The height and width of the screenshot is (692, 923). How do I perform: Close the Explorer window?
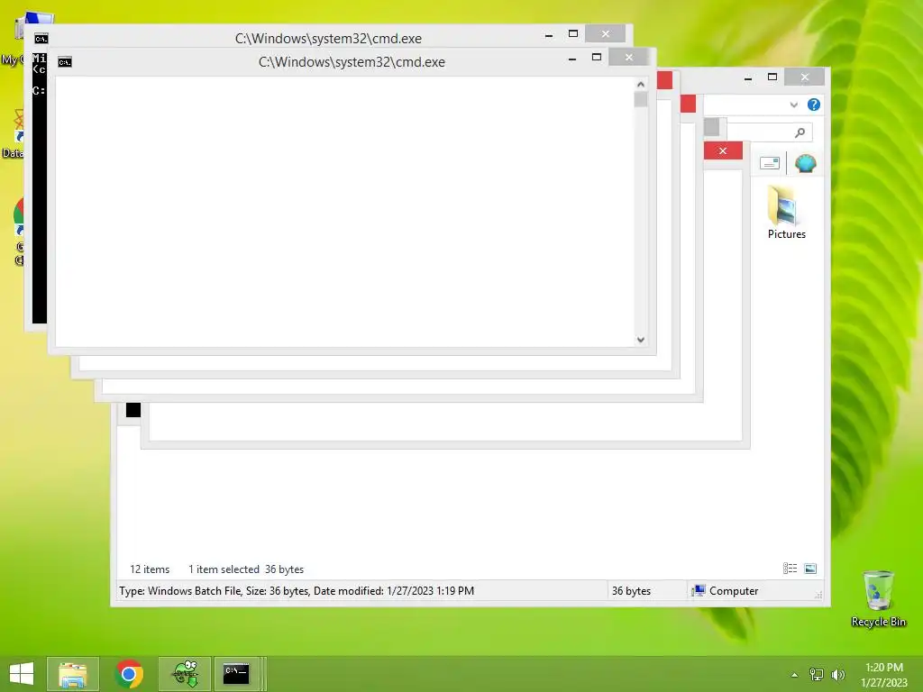coord(805,77)
